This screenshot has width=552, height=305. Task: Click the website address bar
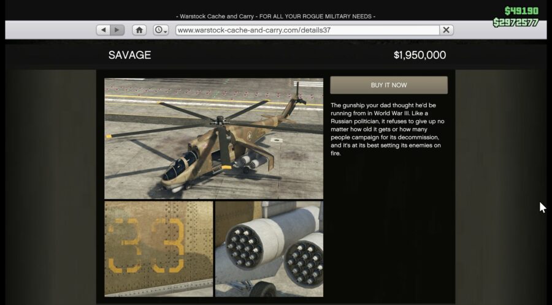(307, 30)
